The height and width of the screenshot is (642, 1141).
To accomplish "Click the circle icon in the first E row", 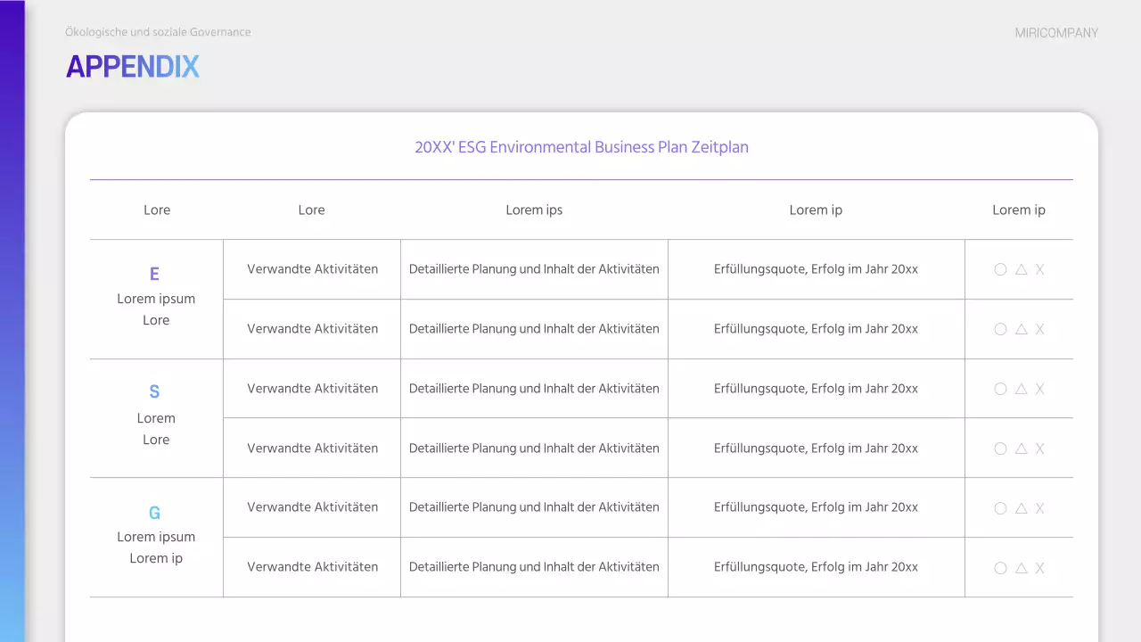I will (x=1000, y=269).
